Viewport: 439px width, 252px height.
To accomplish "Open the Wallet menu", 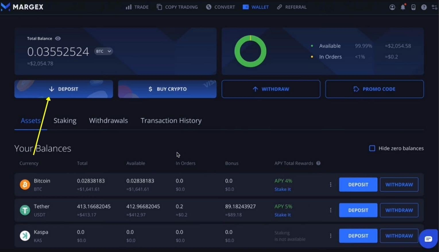I will [256, 7].
